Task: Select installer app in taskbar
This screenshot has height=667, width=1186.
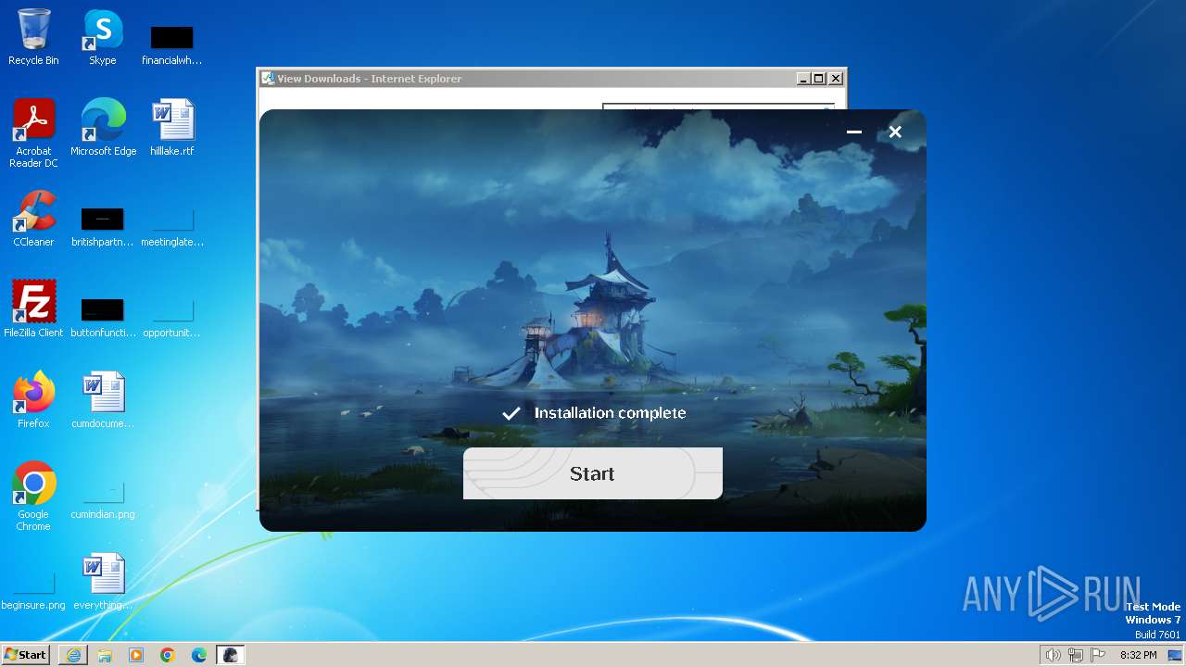Action: pyautogui.click(x=231, y=655)
